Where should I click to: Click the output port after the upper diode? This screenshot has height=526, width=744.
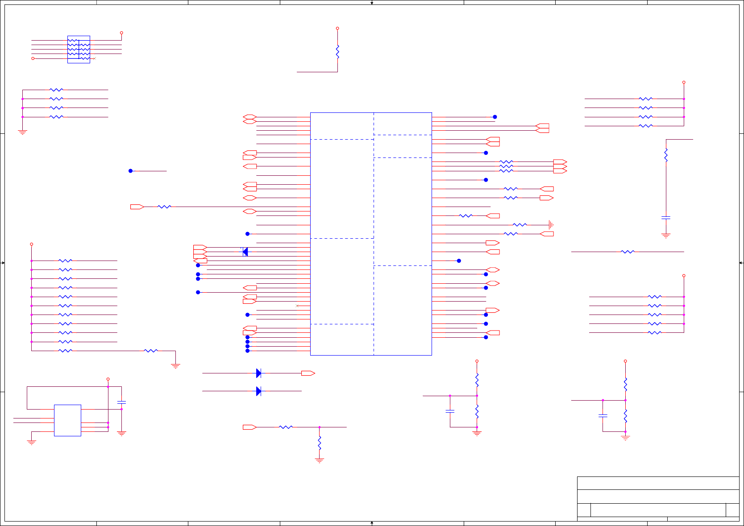(308, 373)
